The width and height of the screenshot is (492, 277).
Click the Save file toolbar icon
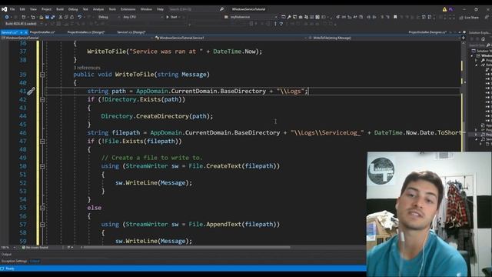(x=47, y=17)
